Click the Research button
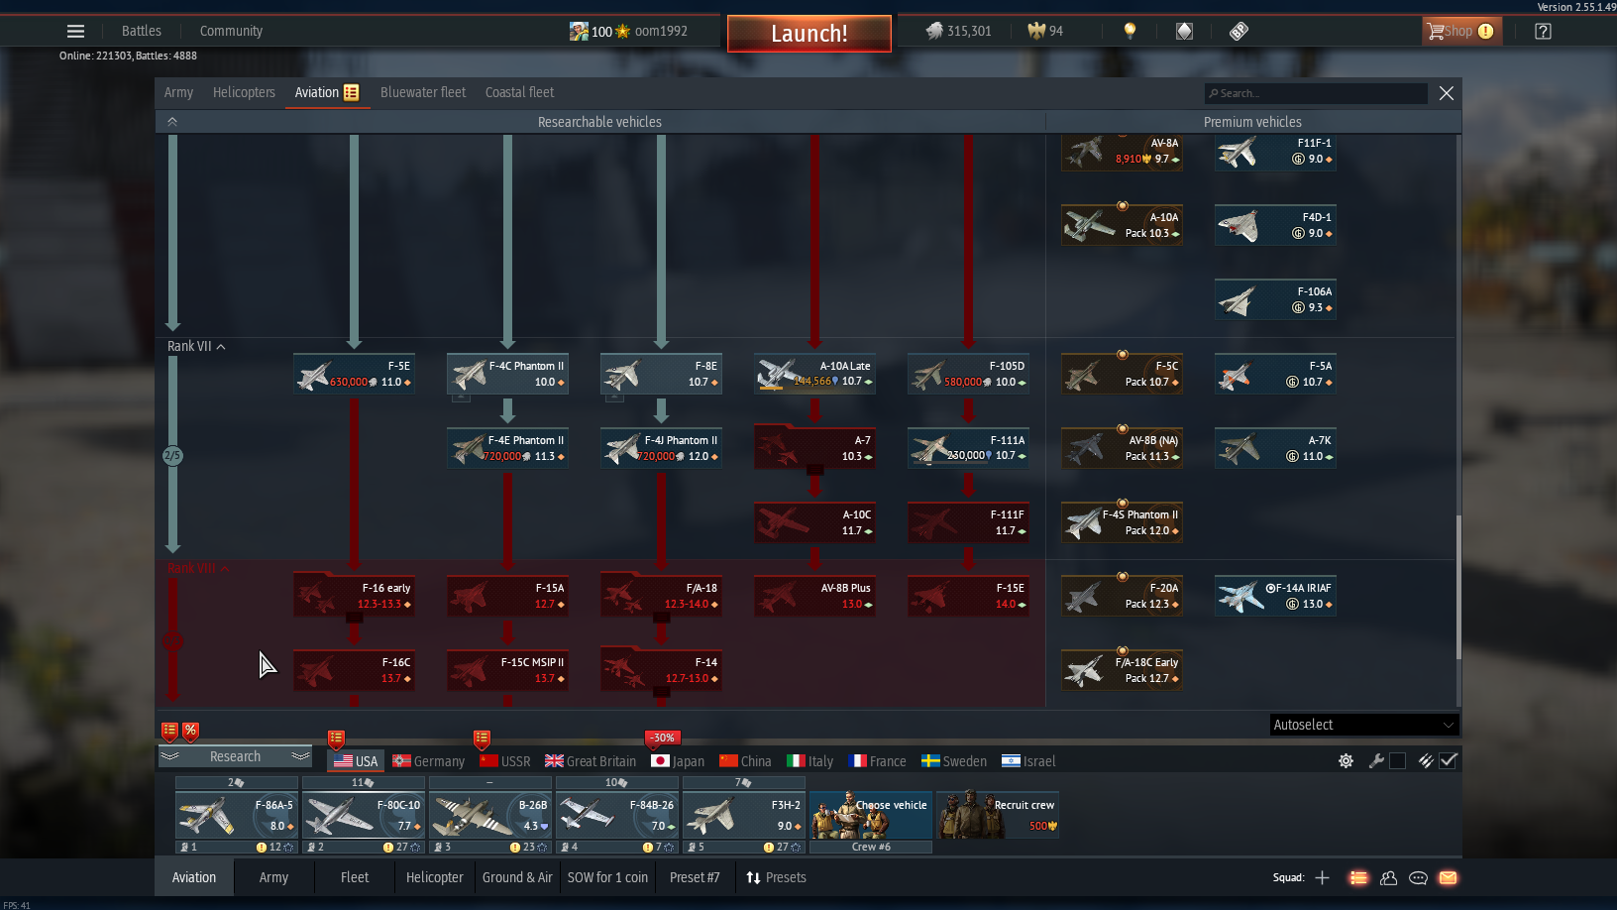Image resolution: width=1617 pixels, height=910 pixels. tap(235, 757)
